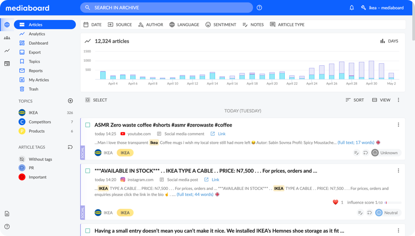
Task: Open full text; 17 words link
Action: pos(356,142)
